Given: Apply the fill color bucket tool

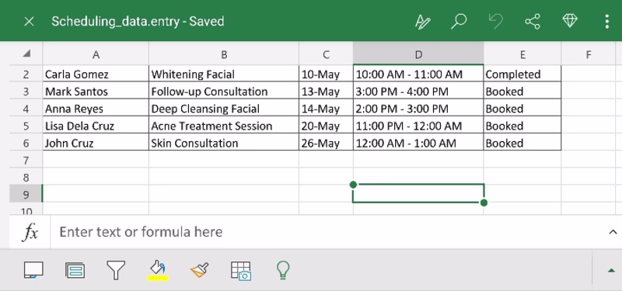Looking at the screenshot, I should [158, 268].
